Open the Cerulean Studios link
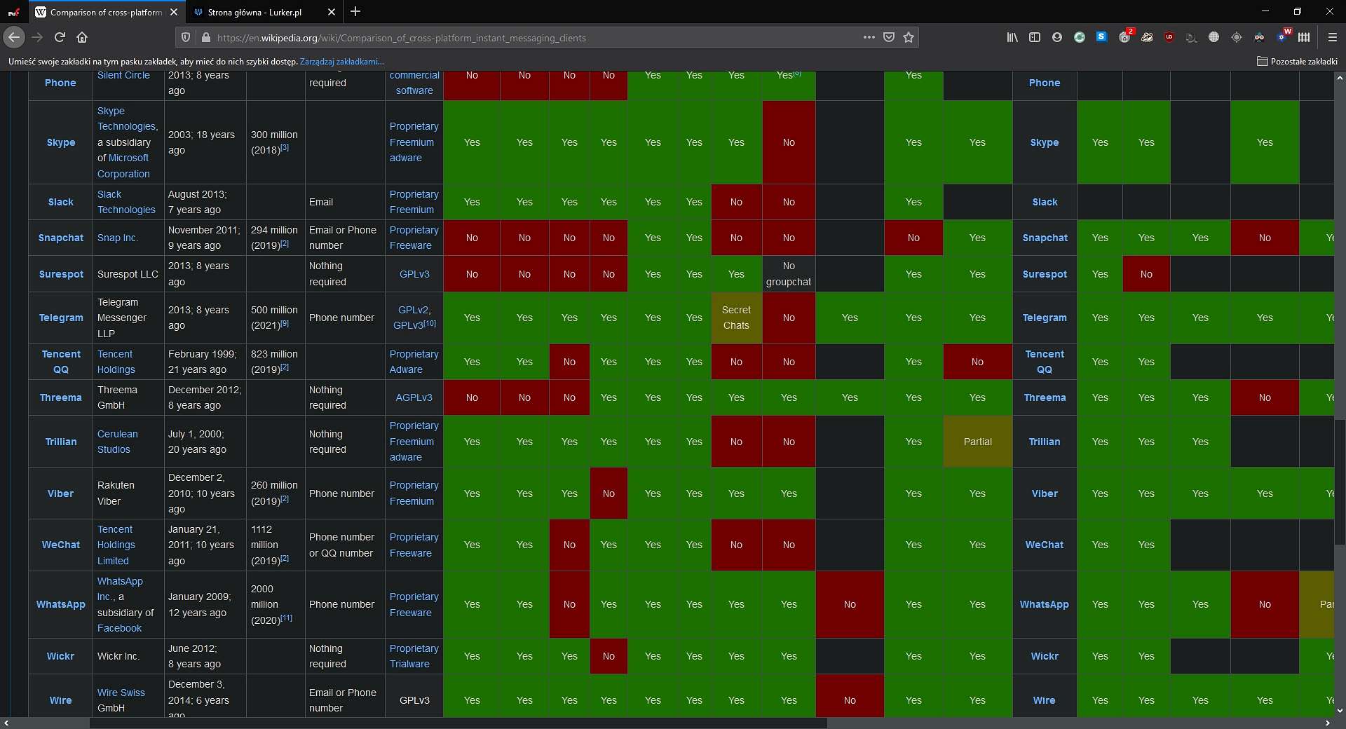The image size is (1346, 729). 118,442
